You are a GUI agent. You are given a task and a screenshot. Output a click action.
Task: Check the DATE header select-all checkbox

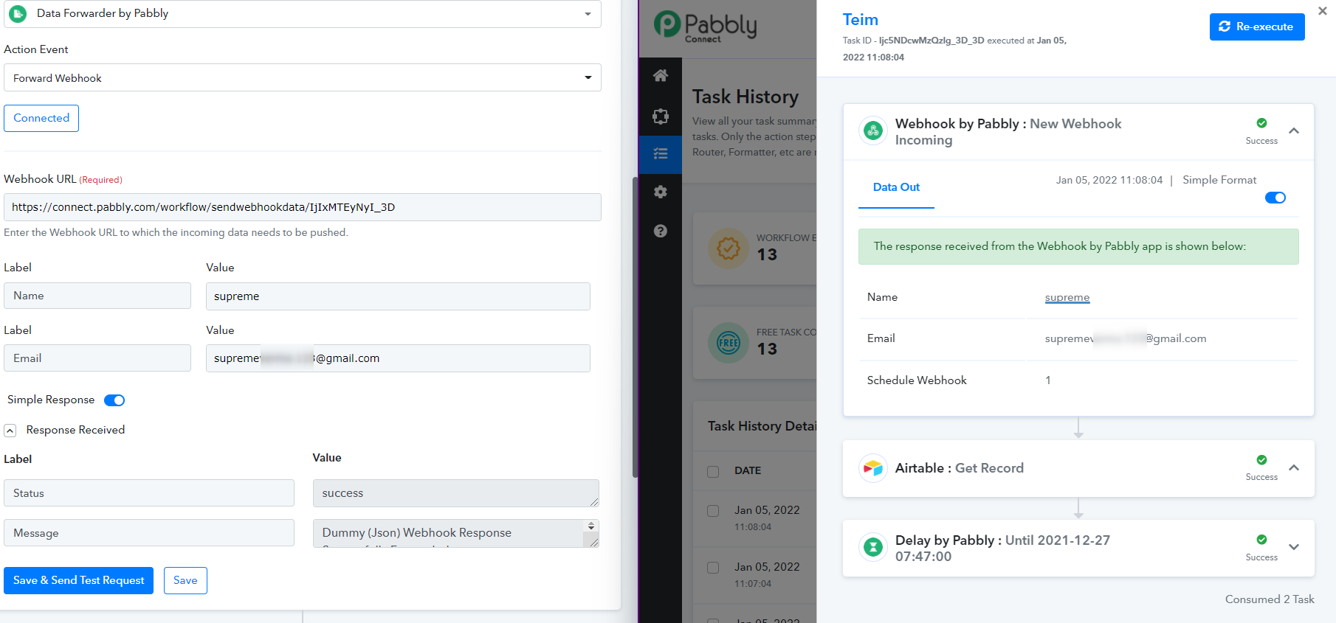click(x=713, y=471)
